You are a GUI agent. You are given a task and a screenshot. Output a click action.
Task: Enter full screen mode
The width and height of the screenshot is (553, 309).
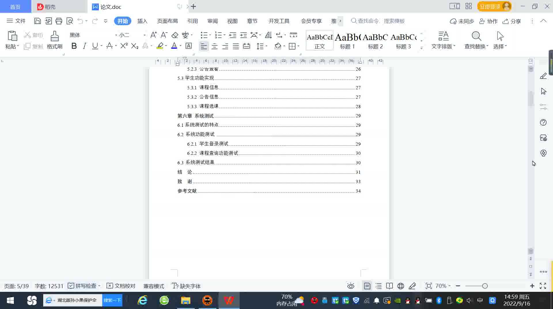tap(543, 286)
